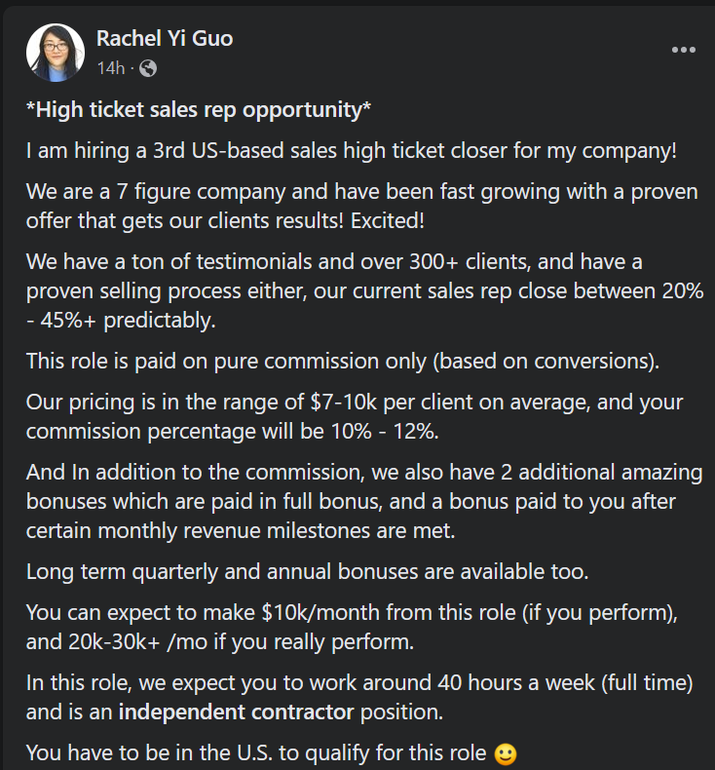Click the smiley emoji ending the post
Screen dimensions: 715x770
pos(505,753)
